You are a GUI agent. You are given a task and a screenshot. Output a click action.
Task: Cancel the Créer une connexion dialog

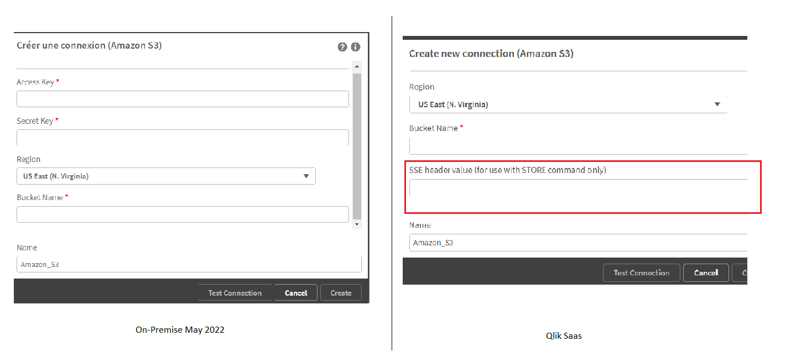pyautogui.click(x=296, y=293)
